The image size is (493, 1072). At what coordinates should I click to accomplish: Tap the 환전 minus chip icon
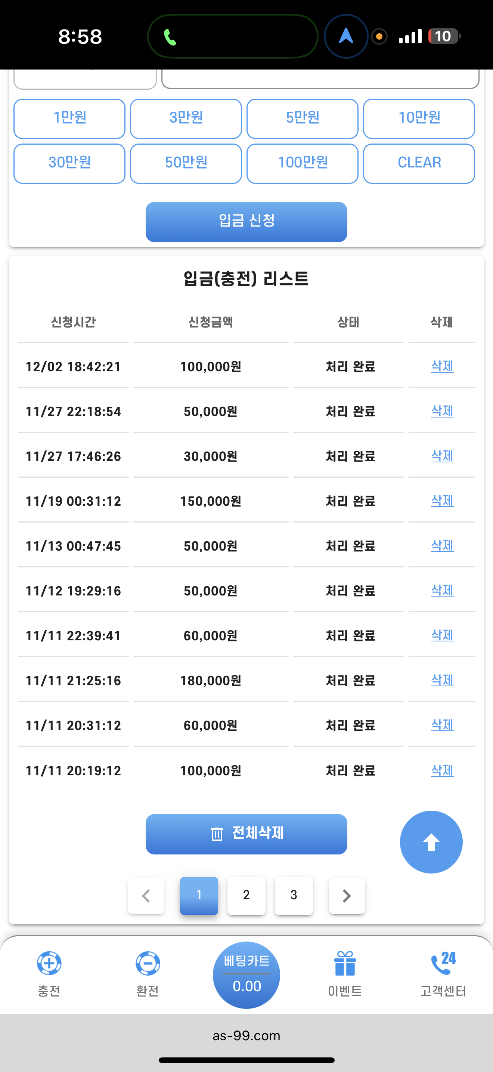click(148, 963)
